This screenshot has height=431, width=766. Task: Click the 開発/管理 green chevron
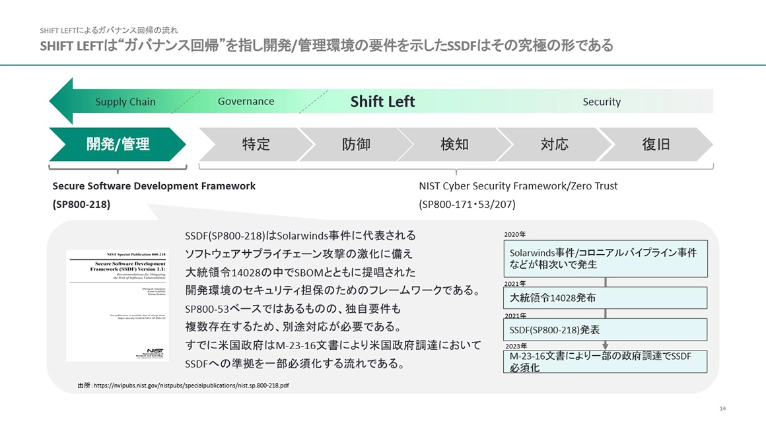118,144
